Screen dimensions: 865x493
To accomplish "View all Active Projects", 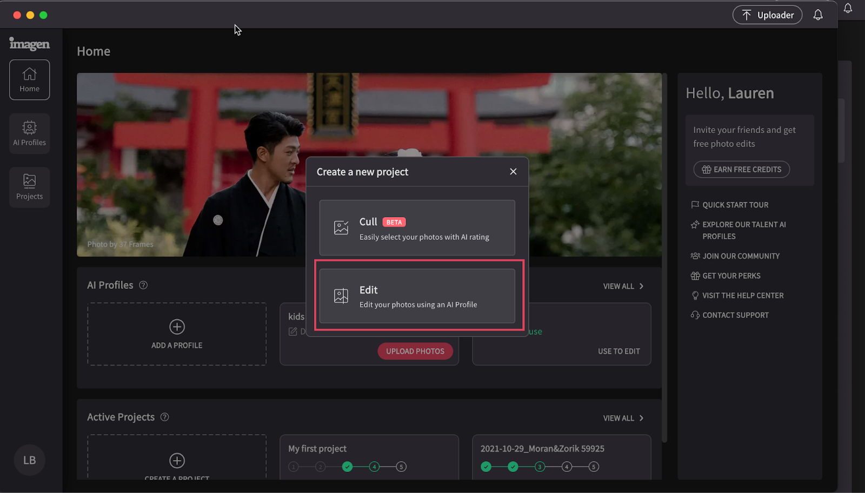I will click(x=623, y=418).
